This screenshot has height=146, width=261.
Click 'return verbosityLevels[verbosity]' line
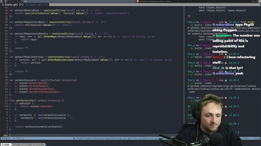click(x=38, y=127)
